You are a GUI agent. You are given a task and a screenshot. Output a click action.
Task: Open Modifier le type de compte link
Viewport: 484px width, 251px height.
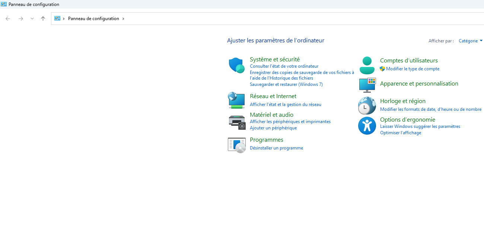tap(413, 69)
